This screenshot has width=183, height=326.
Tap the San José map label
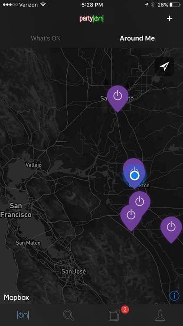coord(74,271)
